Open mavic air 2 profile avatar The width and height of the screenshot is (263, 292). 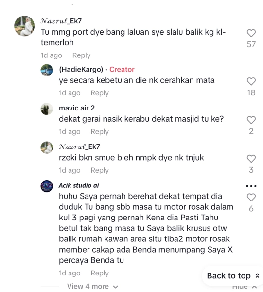pos(47,109)
